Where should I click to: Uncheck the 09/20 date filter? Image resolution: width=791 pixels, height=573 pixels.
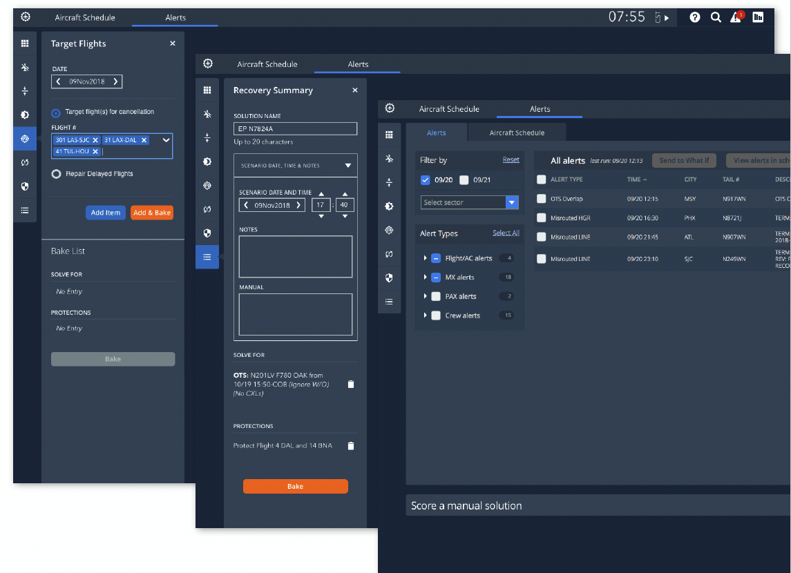[426, 180]
